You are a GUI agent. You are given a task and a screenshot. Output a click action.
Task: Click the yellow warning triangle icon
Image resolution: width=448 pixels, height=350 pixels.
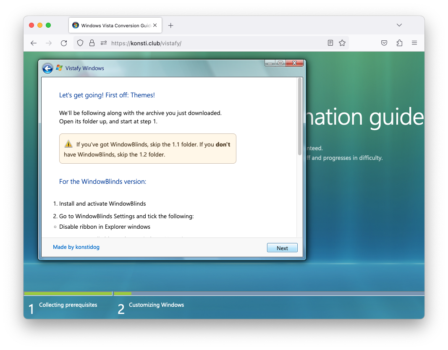click(68, 144)
